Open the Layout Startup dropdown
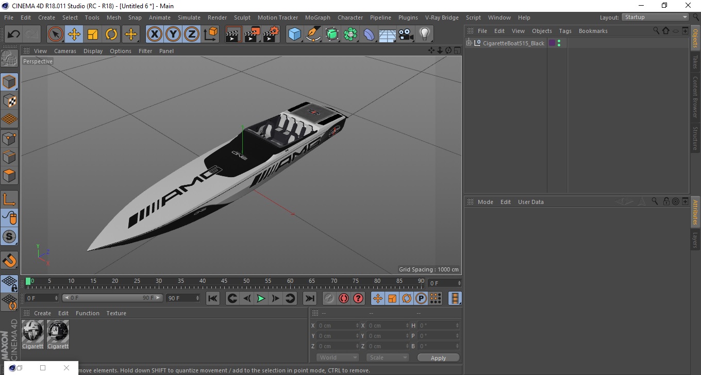Viewport: 701px width, 375px height. 656,17
